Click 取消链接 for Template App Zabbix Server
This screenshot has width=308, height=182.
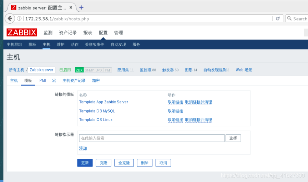[175, 102]
